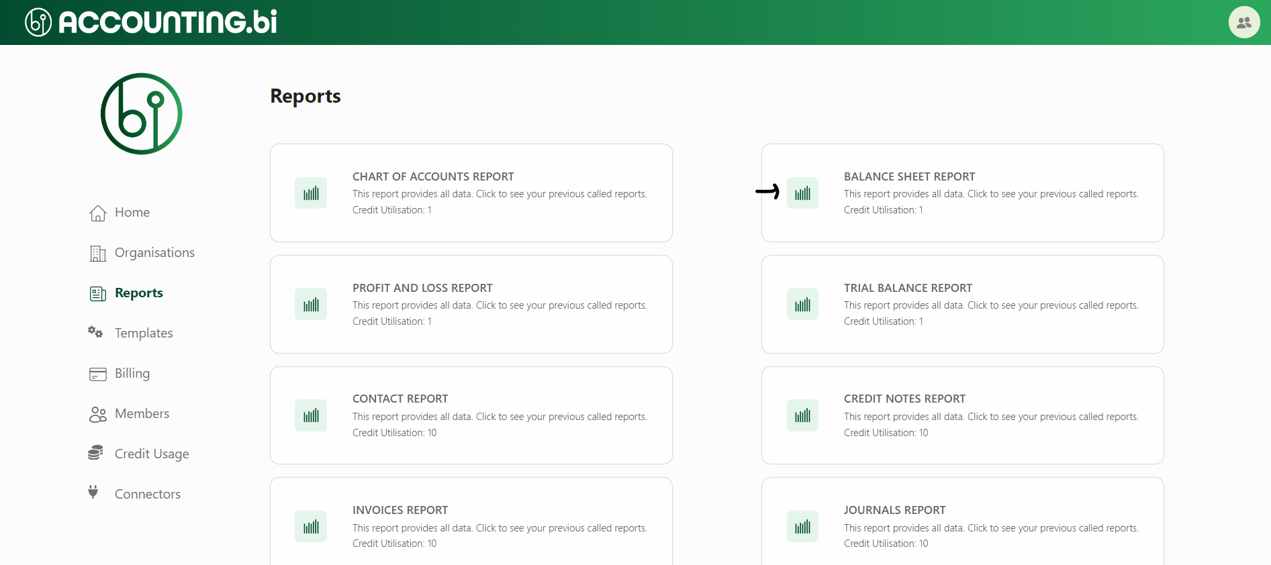Click the Organisations building icon
This screenshot has height=565, width=1271.
98,253
